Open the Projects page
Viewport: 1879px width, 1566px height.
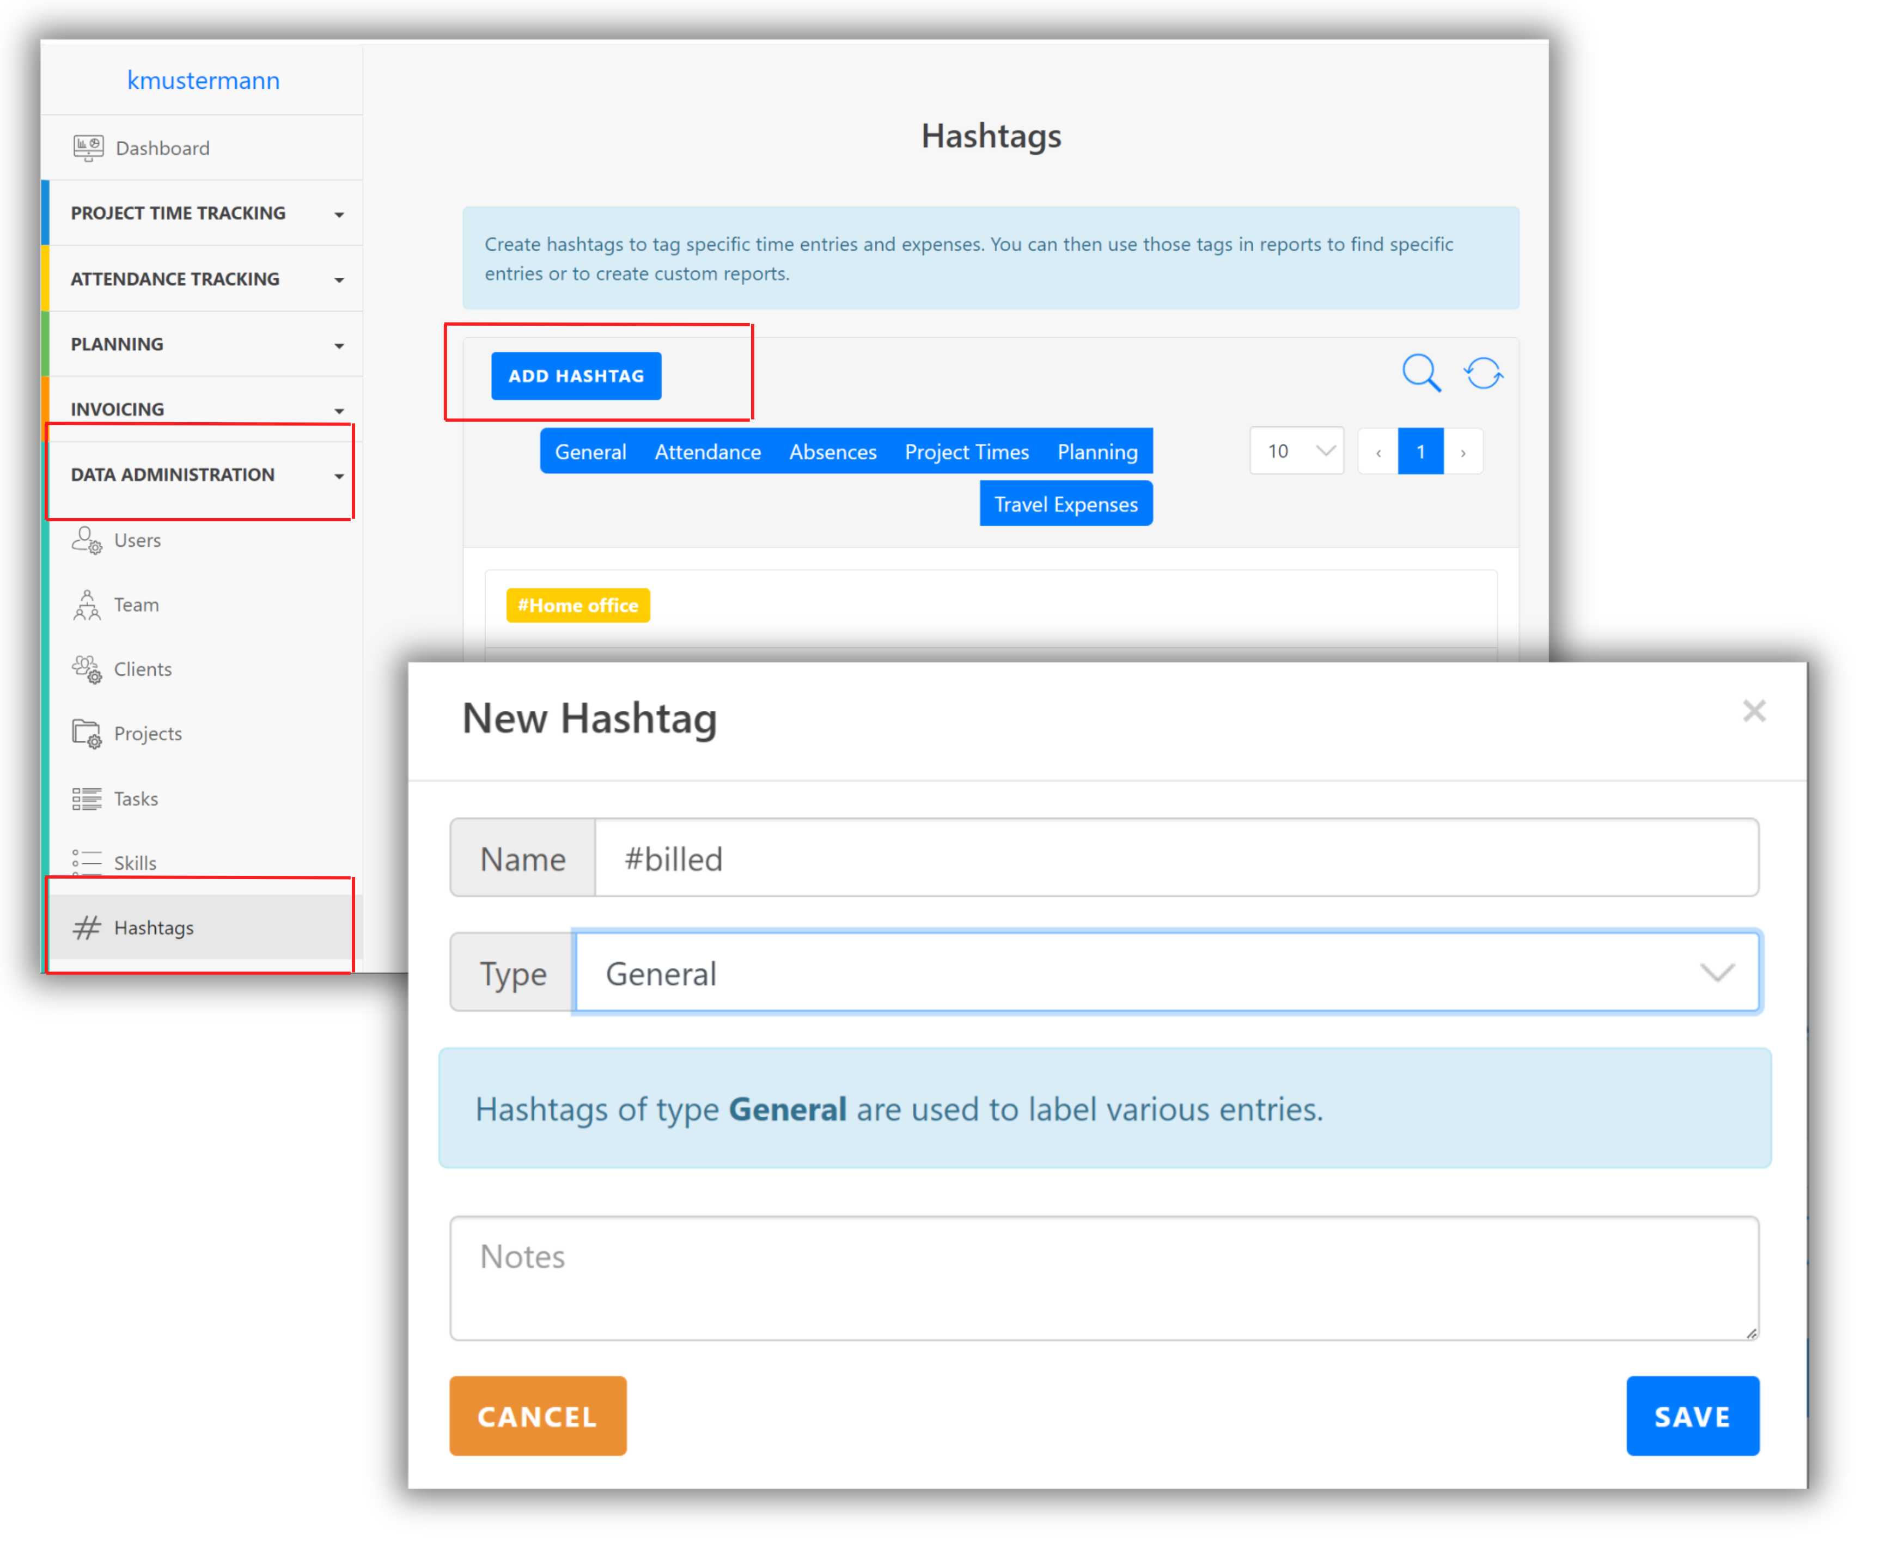tap(148, 734)
